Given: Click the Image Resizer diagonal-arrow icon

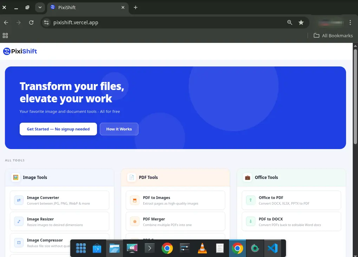Looking at the screenshot, I should [19, 221].
